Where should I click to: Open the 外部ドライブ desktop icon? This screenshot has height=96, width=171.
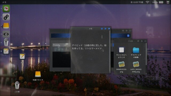pos(38,74)
